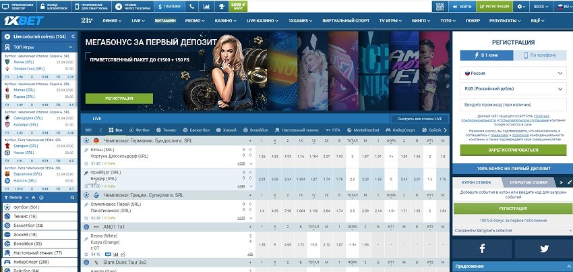Open the time 00:33 dropdown
This screenshot has height=272, width=573.
pyautogui.click(x=541, y=7)
